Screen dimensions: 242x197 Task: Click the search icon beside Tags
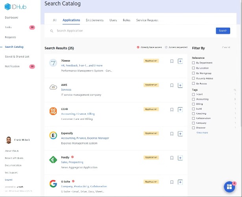click(235, 90)
